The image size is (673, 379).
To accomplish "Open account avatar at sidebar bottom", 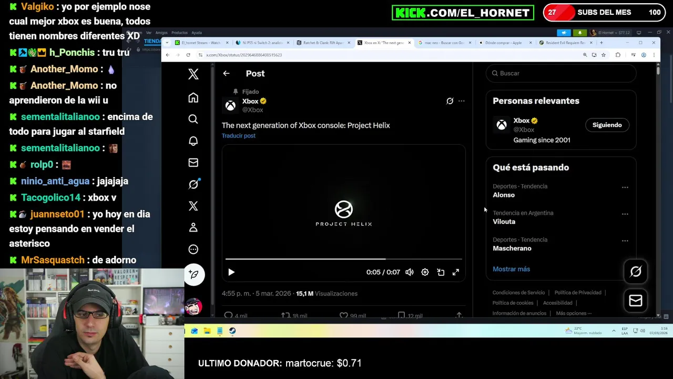I will point(193,306).
